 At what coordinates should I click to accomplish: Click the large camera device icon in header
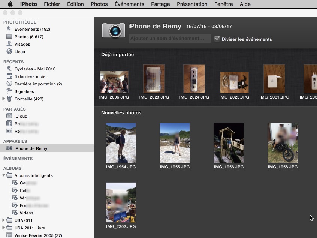[x=114, y=30]
